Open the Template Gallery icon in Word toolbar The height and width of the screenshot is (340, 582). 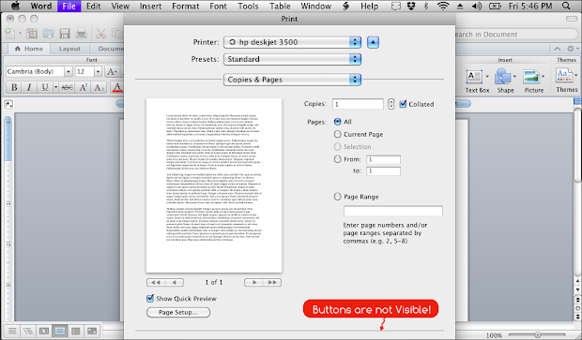point(32,34)
